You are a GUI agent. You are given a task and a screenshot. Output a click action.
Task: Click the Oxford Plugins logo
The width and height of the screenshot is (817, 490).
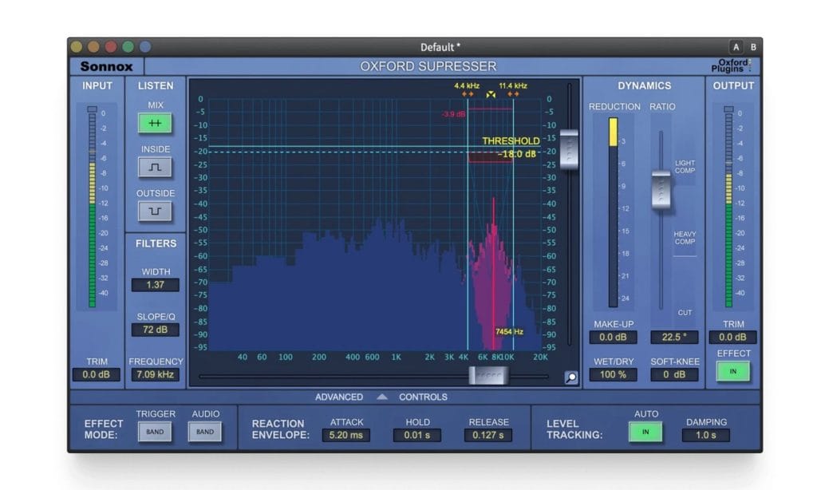point(731,66)
